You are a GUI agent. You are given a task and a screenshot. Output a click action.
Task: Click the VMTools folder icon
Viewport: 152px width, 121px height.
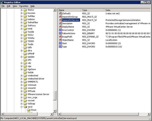click(x=25, y=91)
